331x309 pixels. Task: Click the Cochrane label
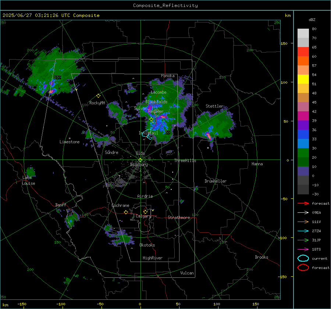tap(120, 205)
